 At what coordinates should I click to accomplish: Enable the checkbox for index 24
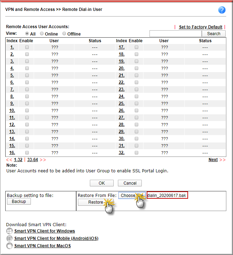pos(137,96)
